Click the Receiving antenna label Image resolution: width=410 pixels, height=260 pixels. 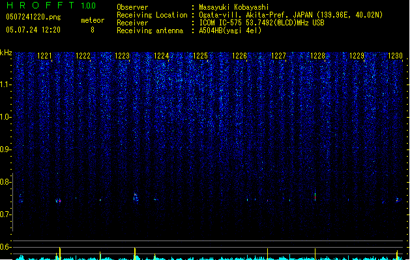coord(150,31)
